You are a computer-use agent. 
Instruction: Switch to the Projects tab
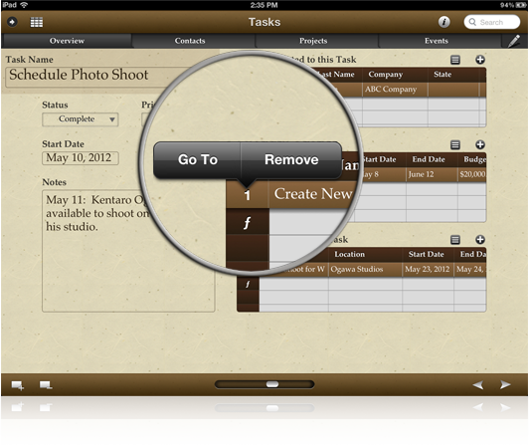pyautogui.click(x=313, y=41)
